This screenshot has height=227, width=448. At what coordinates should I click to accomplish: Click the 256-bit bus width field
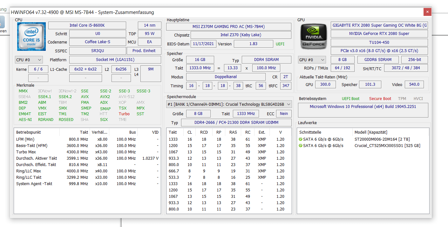click(x=415, y=60)
